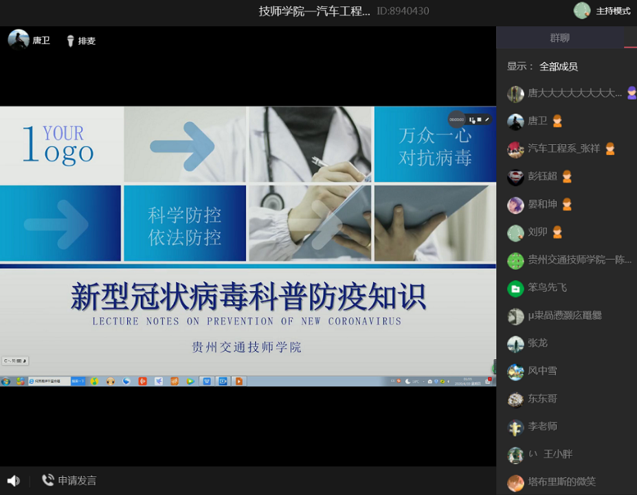Click the orange headphones taskbar icon

click(x=111, y=382)
